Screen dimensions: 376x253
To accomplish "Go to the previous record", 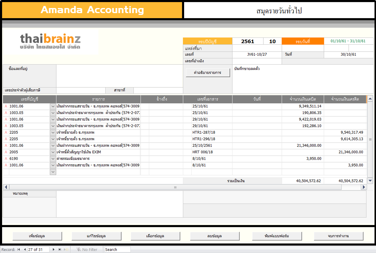I will click(x=25, y=250).
